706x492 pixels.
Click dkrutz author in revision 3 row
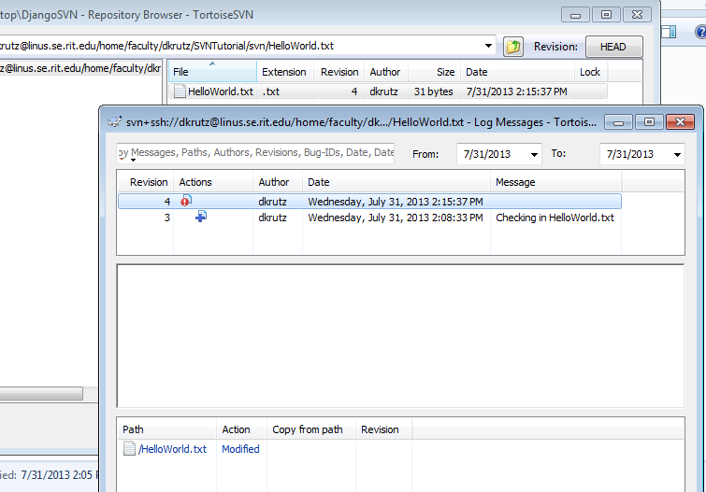coord(272,218)
